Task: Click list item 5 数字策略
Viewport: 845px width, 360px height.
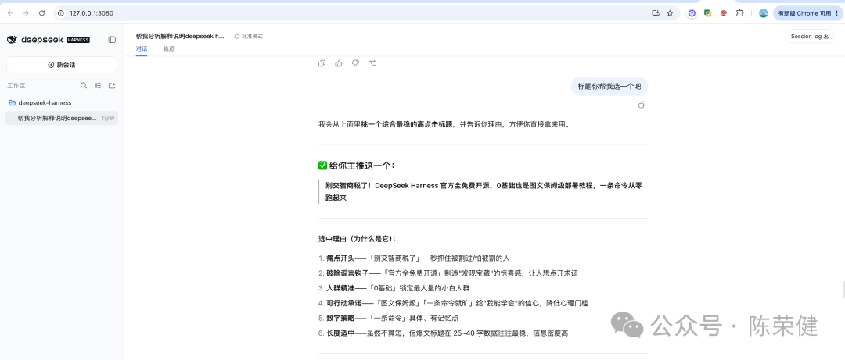Action: click(x=389, y=318)
